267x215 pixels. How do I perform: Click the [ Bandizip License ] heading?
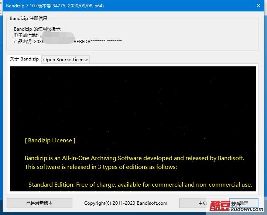click(x=50, y=141)
